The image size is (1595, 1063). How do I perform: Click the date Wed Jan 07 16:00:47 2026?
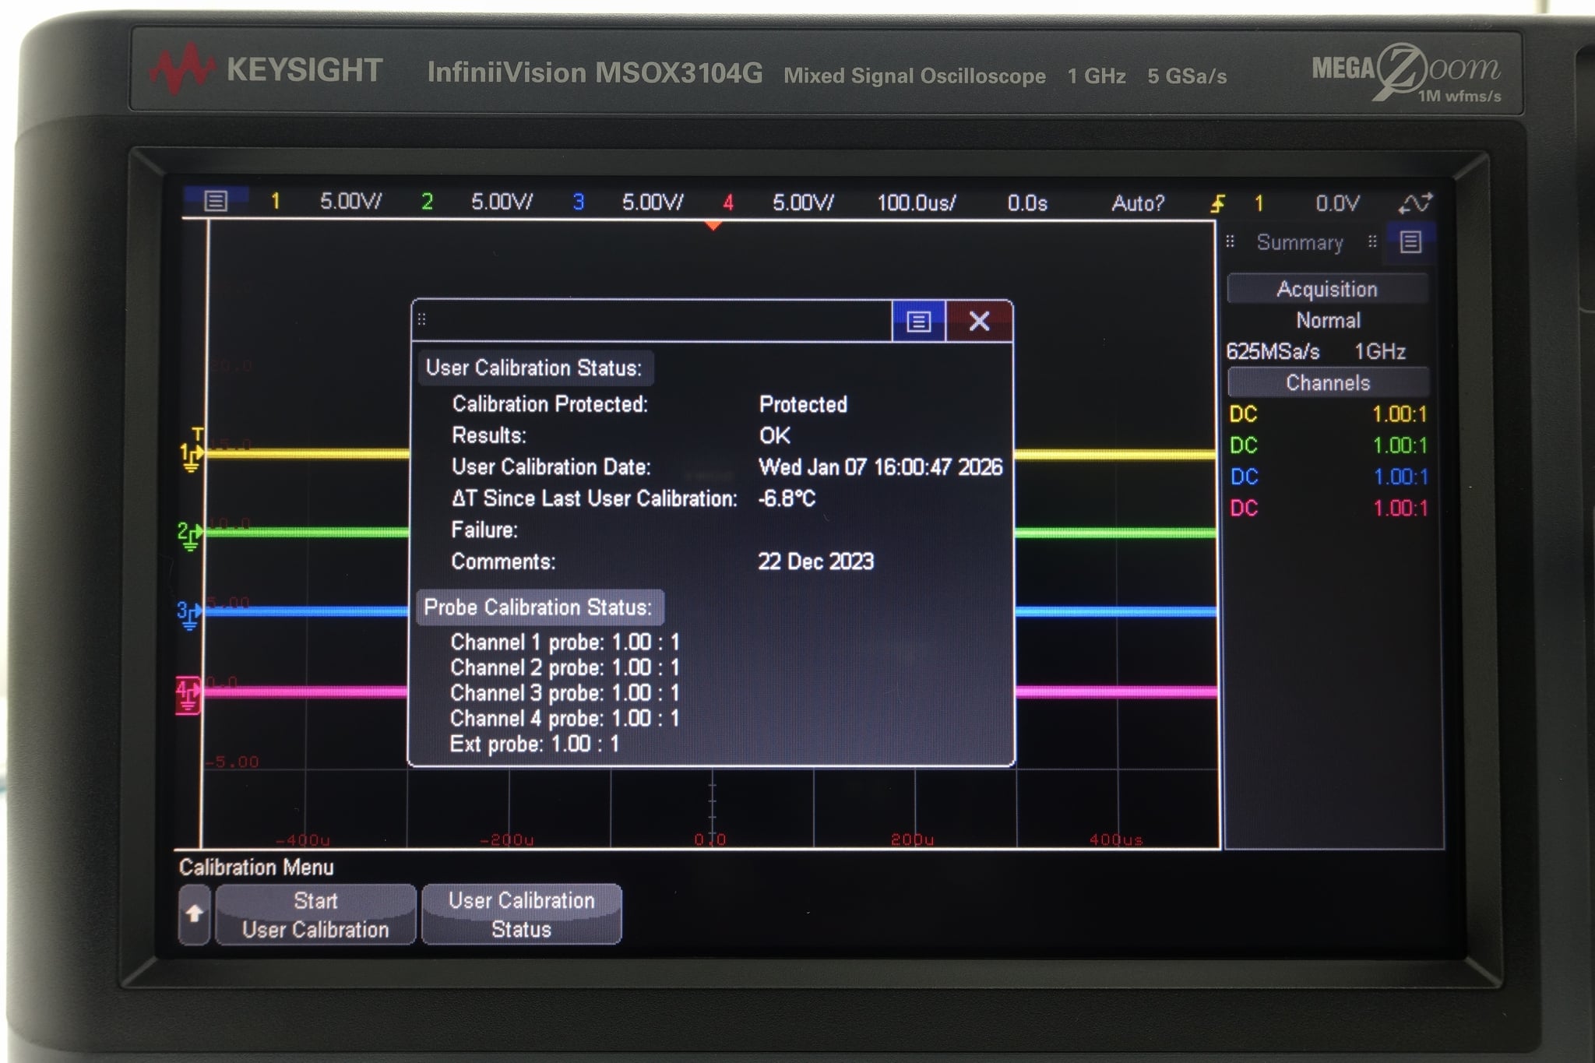880,466
